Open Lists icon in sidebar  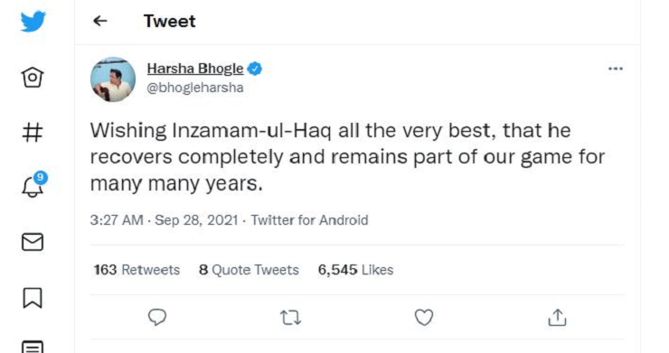[33, 347]
